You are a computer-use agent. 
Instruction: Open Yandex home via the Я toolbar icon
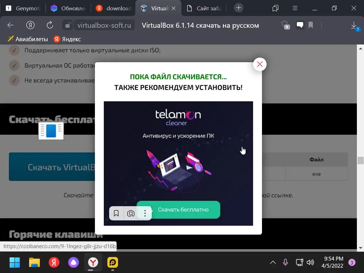pyautogui.click(x=30, y=25)
